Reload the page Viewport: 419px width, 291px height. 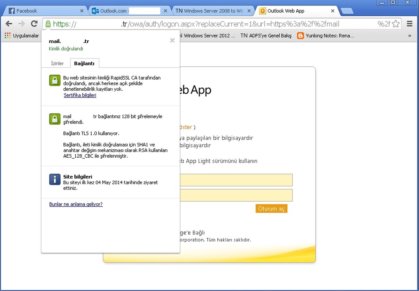pos(34,24)
